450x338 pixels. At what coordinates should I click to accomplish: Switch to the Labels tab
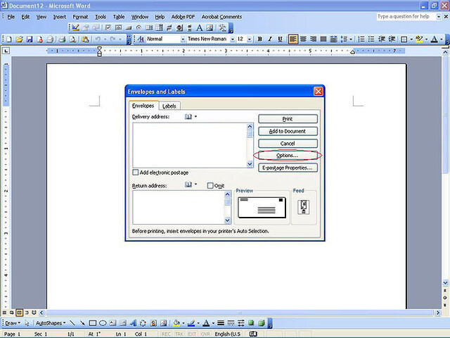[x=169, y=106]
